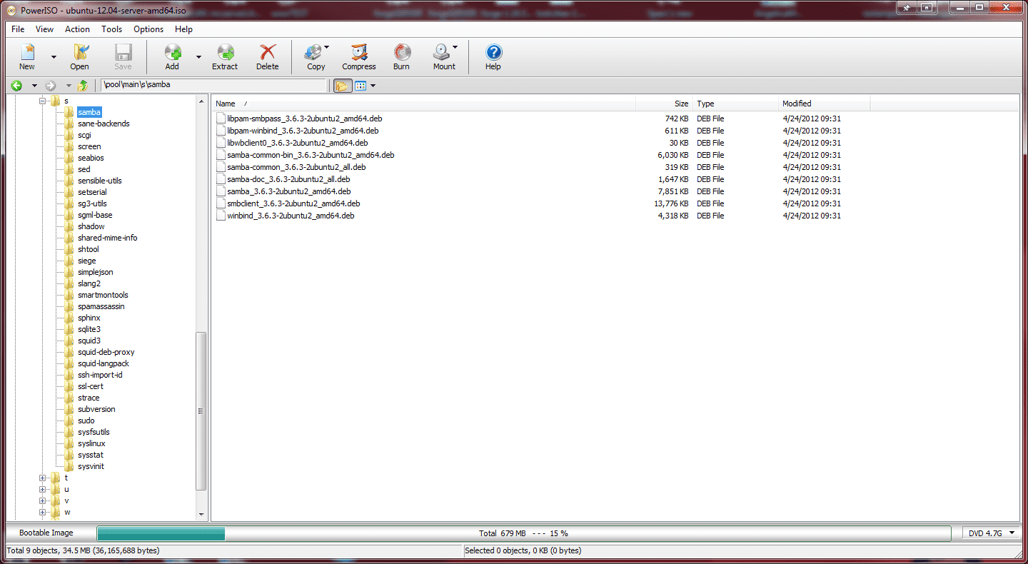Open the Help menu

[x=183, y=29]
